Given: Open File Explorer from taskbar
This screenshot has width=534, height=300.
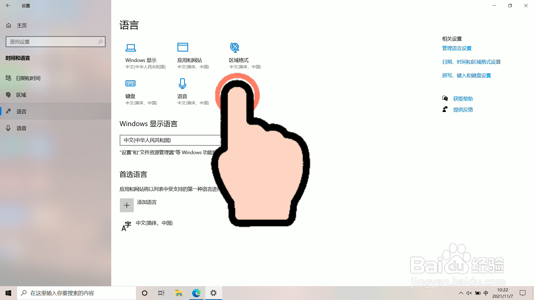Looking at the screenshot, I should click(x=179, y=293).
